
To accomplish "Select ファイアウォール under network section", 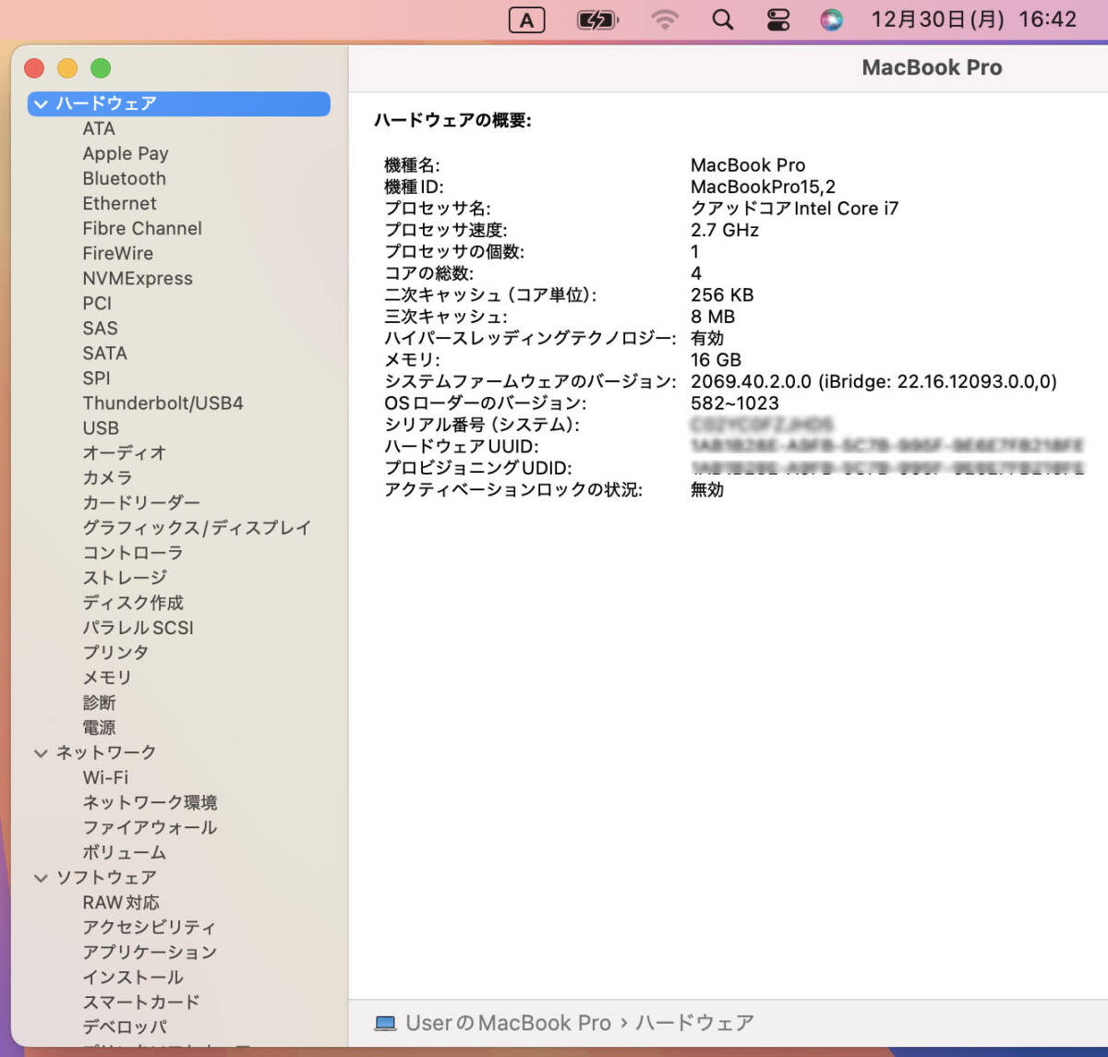I will (150, 827).
